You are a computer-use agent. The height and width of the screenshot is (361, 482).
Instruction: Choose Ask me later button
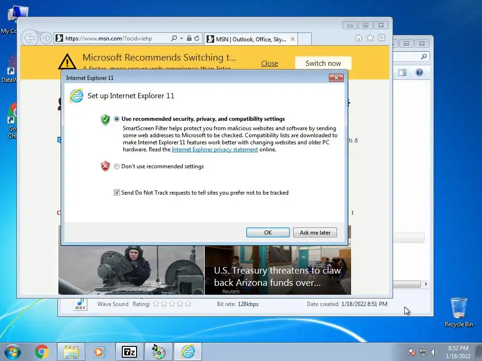point(315,232)
